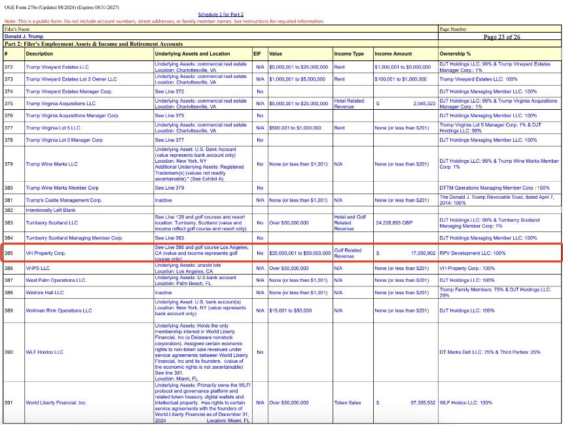
Task: Click the WLF Holdco LLC description cell
Action: tap(46, 352)
